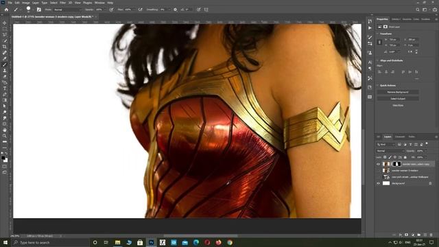Create a new group folder icon

pos(419,235)
